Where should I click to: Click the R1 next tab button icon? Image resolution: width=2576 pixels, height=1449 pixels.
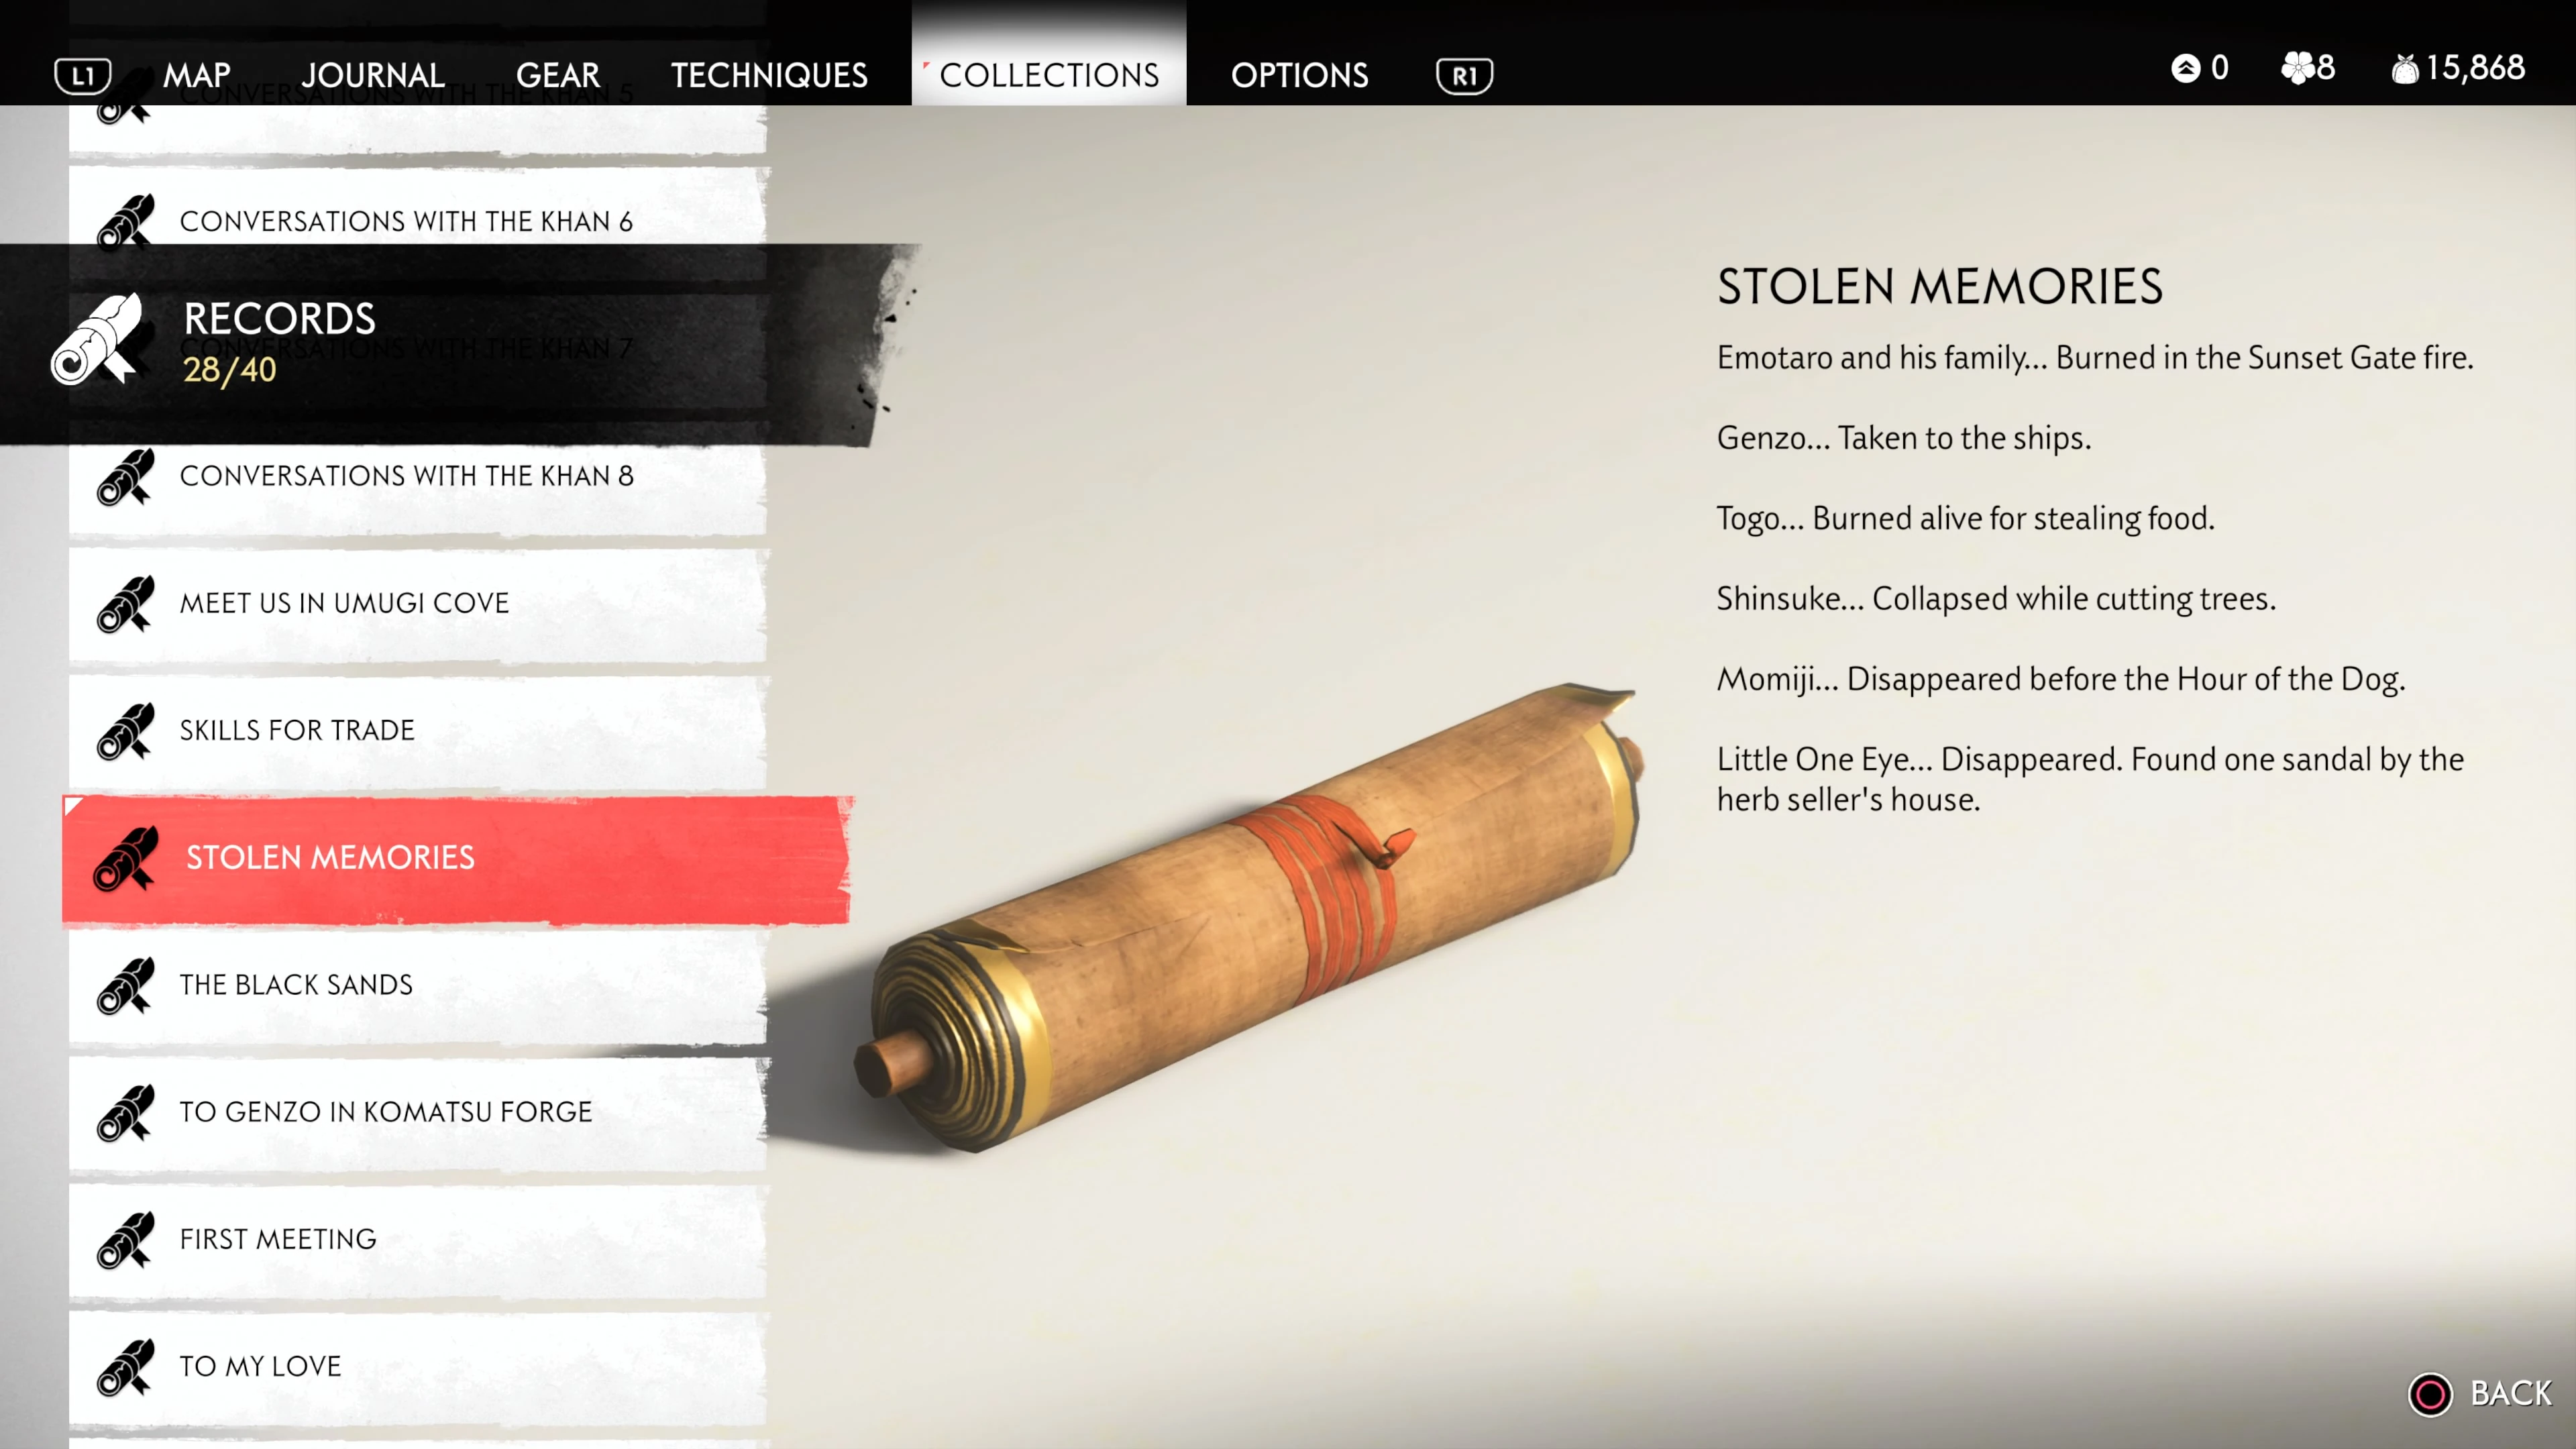pos(1464,75)
